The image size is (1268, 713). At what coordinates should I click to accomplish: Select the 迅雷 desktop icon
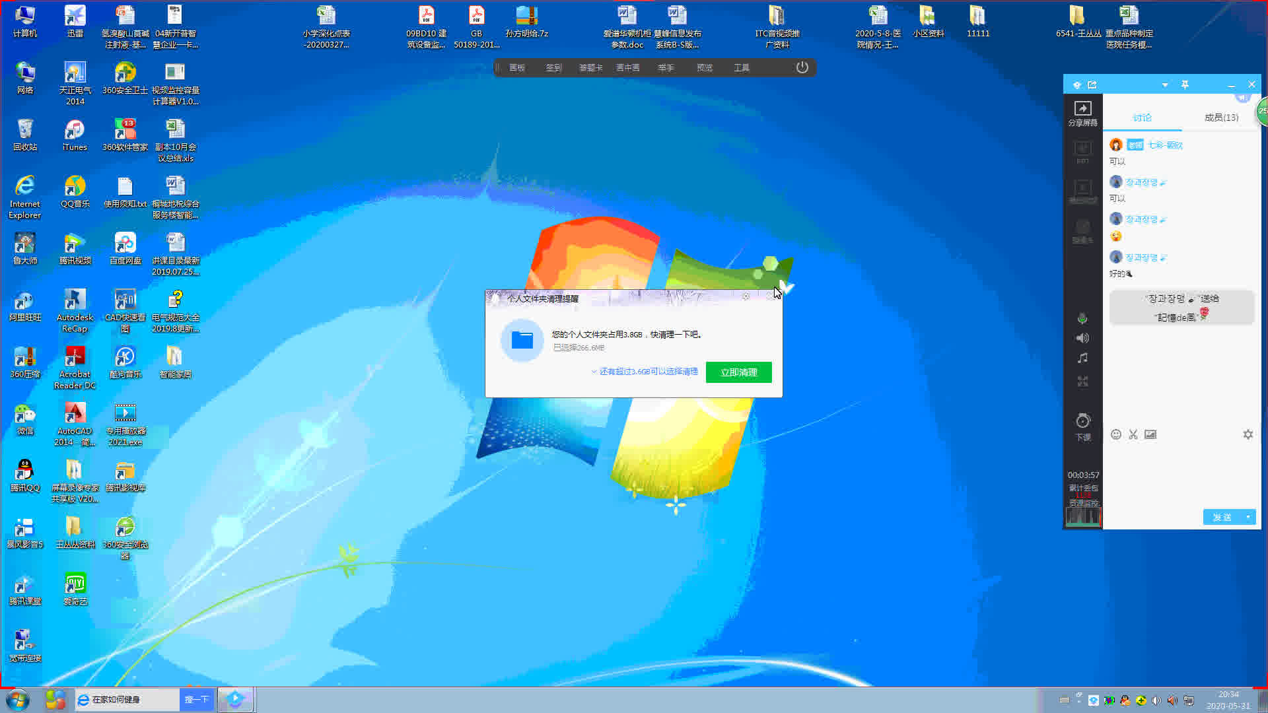[x=75, y=21]
